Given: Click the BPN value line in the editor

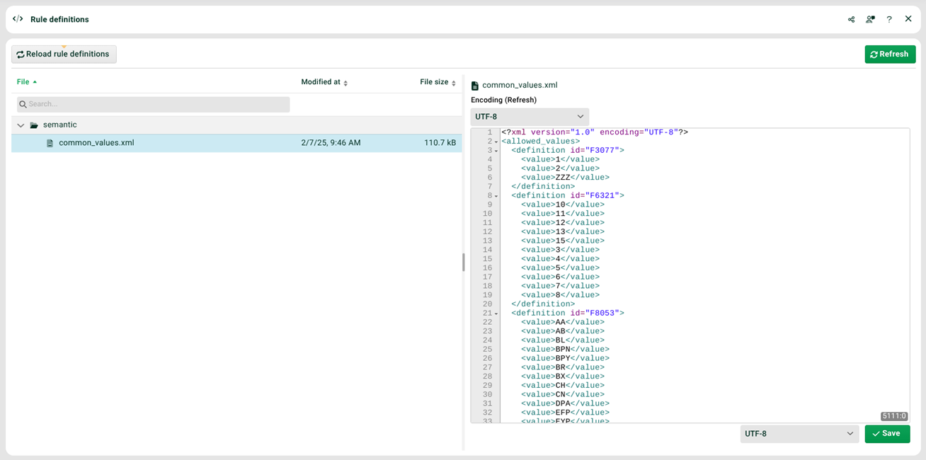Looking at the screenshot, I should click(565, 350).
